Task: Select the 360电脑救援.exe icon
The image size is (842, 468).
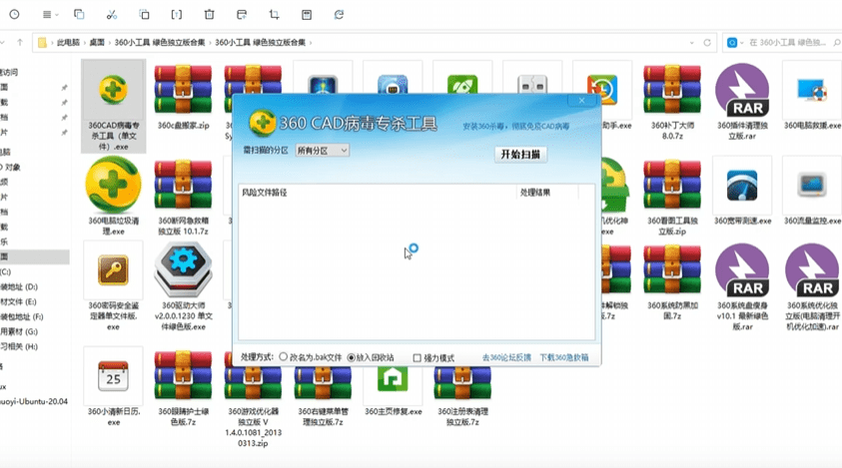Action: click(x=810, y=90)
